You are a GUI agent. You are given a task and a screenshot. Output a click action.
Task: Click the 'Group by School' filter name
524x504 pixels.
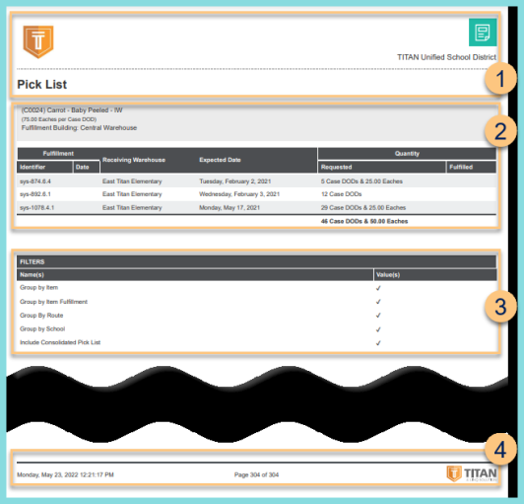tap(42, 329)
